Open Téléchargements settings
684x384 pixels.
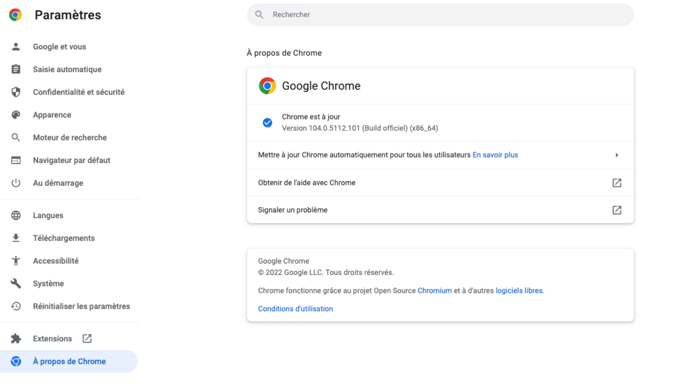point(64,238)
